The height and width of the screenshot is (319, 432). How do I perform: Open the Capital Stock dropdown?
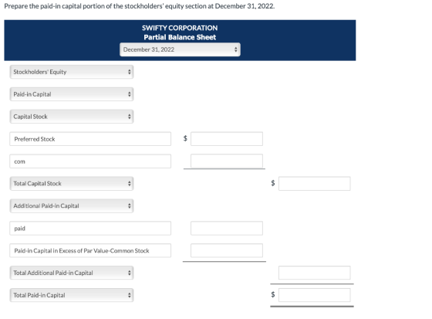72,117
